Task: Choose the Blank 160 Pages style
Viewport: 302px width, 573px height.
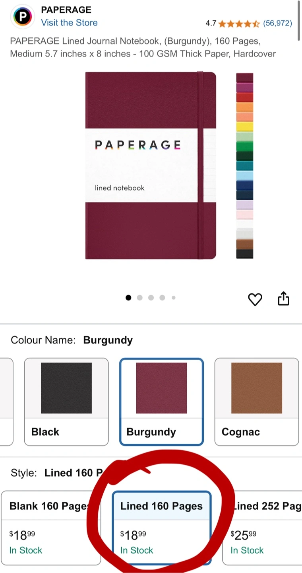Action: click(51, 528)
